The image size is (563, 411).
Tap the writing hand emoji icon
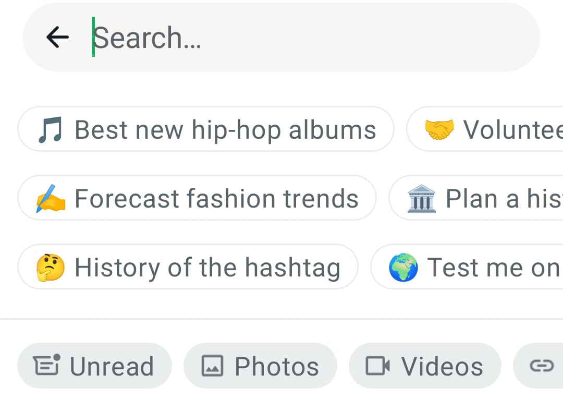tap(50, 199)
